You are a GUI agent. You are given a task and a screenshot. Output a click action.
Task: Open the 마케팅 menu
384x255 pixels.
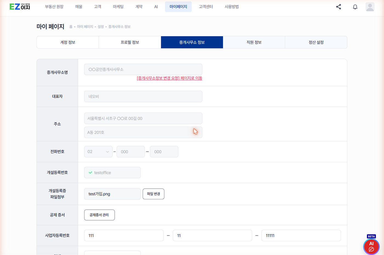point(118,7)
